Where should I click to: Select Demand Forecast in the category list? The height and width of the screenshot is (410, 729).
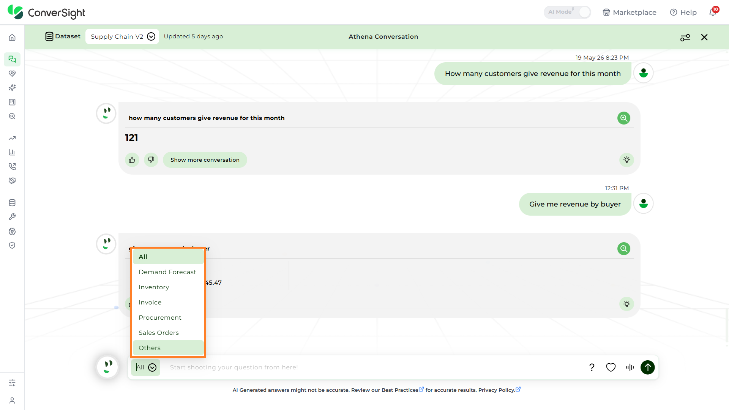coord(168,272)
